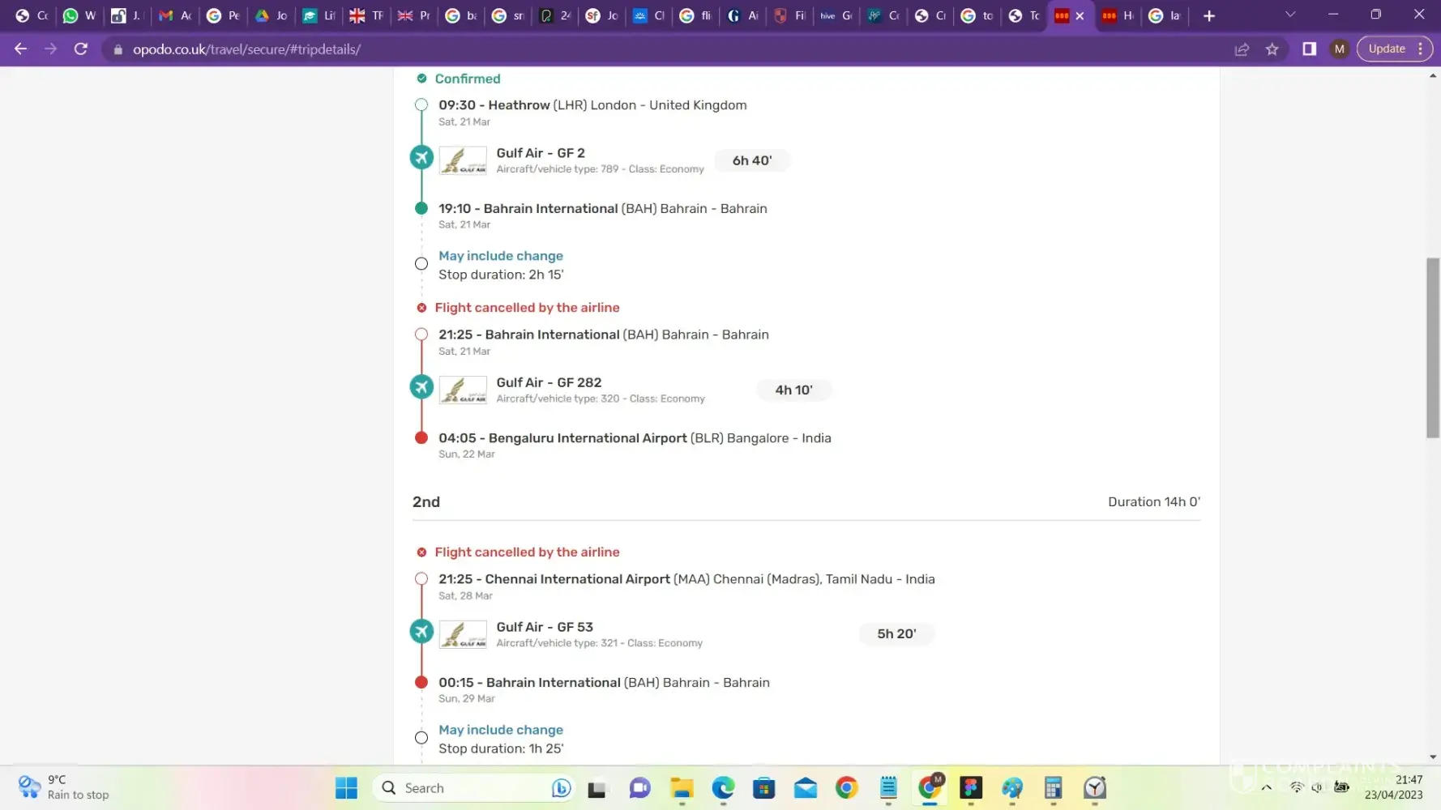Go back to the previous page
The height and width of the screenshot is (810, 1441).
[x=21, y=49]
